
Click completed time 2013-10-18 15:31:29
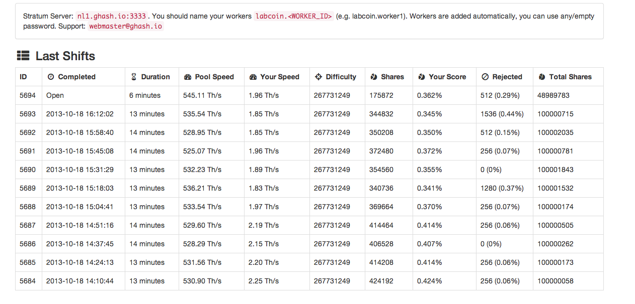(80, 170)
